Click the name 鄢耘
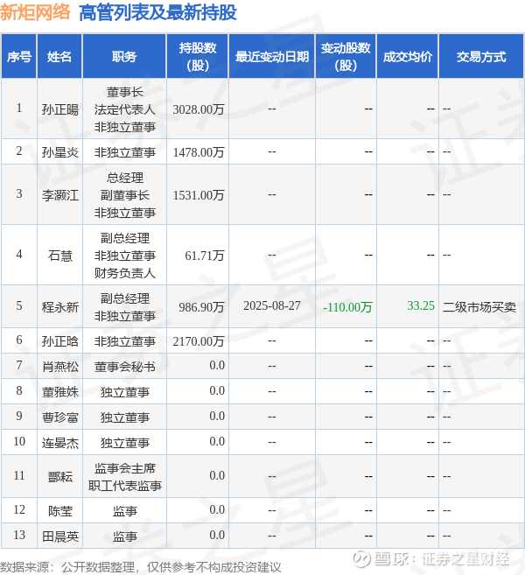This screenshot has height=575, width=525. pyautogui.click(x=60, y=476)
